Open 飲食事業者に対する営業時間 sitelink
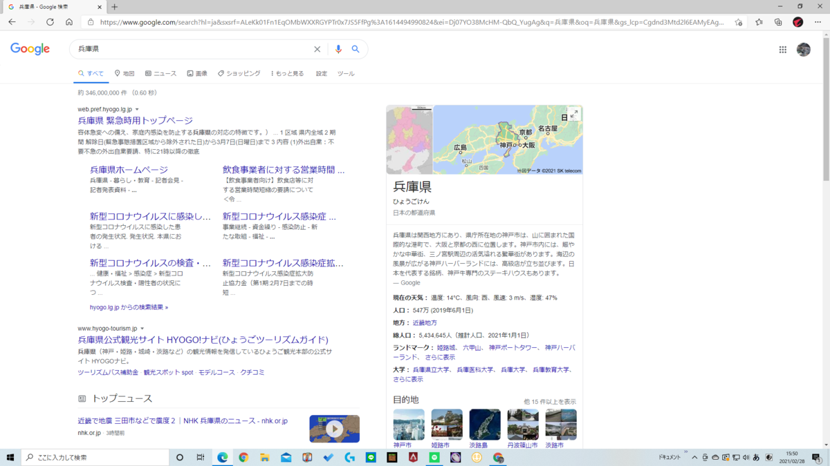This screenshot has width=830, height=466. tap(284, 169)
